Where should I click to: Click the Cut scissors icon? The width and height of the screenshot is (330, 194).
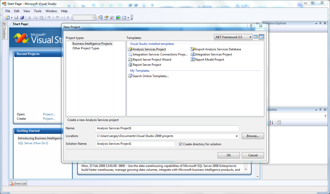30,18
